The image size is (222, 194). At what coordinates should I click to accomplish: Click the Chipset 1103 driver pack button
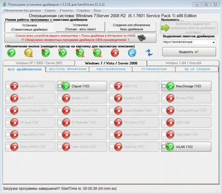click(x=82, y=86)
